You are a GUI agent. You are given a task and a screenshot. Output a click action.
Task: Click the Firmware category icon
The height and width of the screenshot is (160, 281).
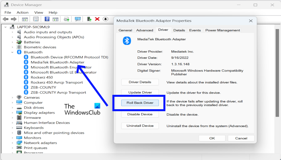pyautogui.click(x=19, y=118)
